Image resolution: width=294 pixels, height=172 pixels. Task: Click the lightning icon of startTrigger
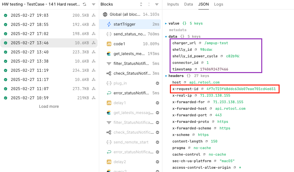point(109,24)
